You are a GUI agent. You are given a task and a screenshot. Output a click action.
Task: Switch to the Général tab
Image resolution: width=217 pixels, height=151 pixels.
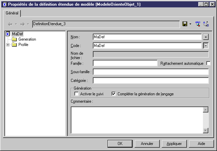pyautogui.click(x=12, y=13)
